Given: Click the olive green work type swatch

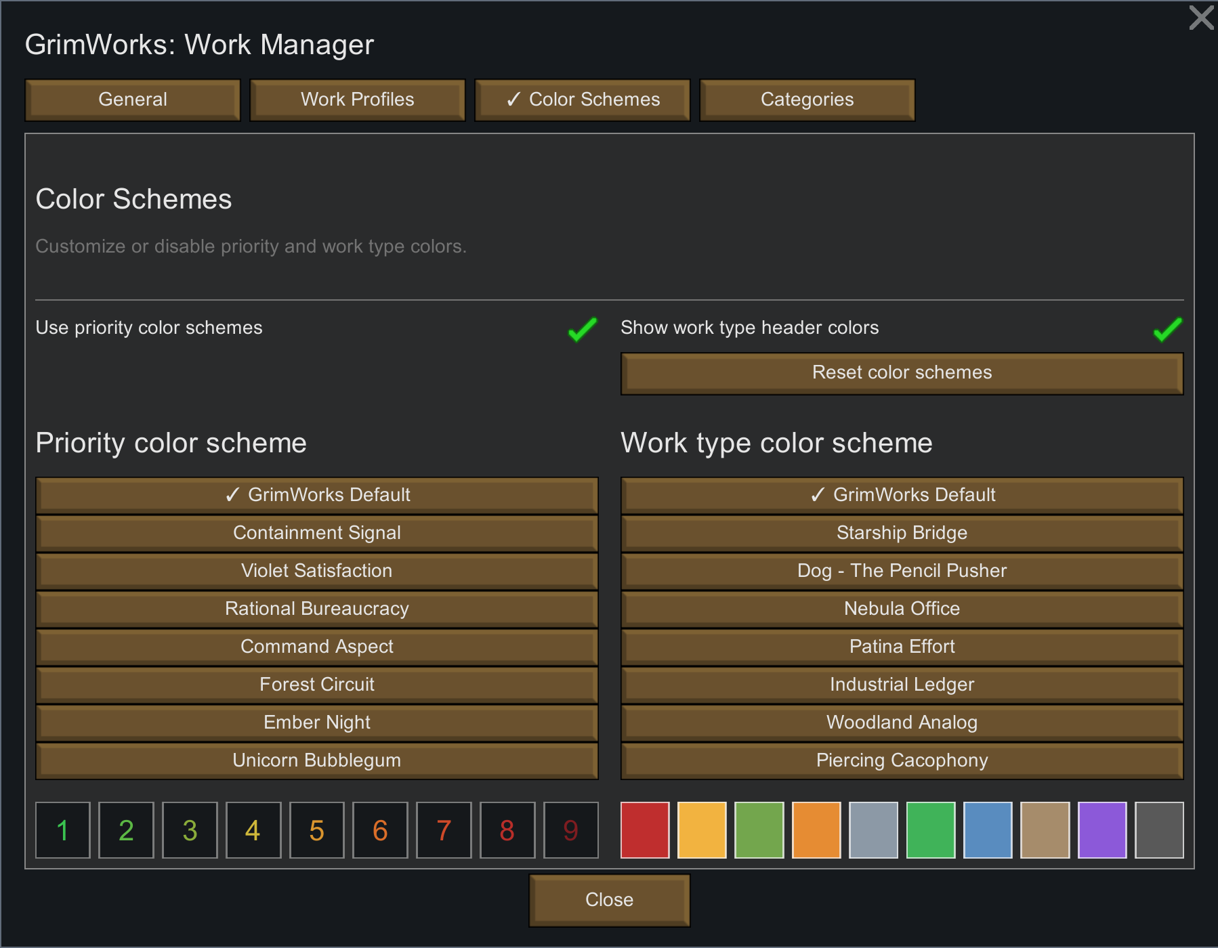Looking at the screenshot, I should point(759,830).
